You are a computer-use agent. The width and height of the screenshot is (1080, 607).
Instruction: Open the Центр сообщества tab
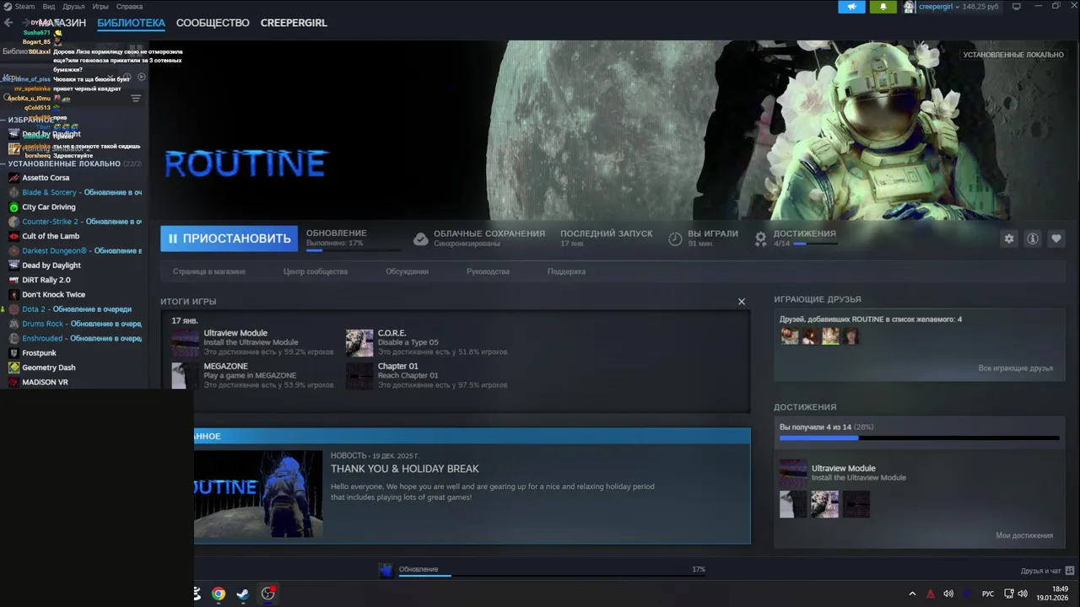coord(316,271)
